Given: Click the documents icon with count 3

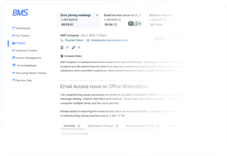Looking at the screenshot, I should click(x=62, y=48).
